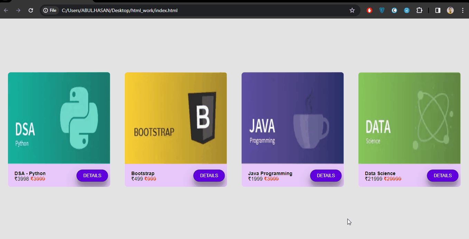Viewport: 469px width, 239px height.
Task: Click the 'DSA - Python' course title
Action: 30,173
